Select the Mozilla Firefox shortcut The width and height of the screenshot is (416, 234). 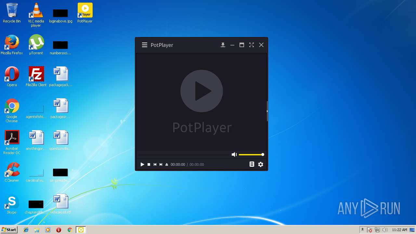point(12,45)
